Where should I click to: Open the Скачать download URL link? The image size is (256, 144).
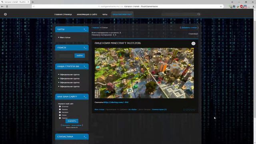tap(116, 102)
